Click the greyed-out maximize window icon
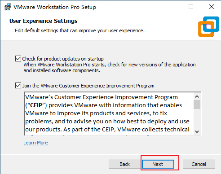 [x=191, y=7]
